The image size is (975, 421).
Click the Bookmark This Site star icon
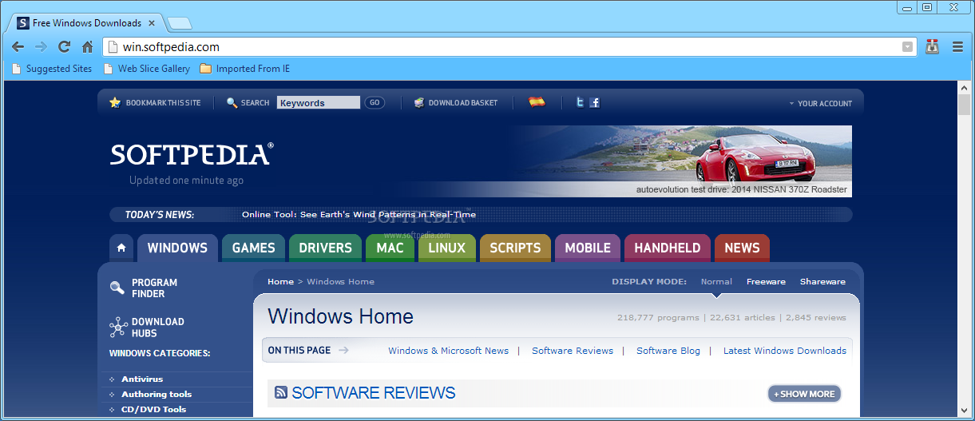pyautogui.click(x=115, y=103)
